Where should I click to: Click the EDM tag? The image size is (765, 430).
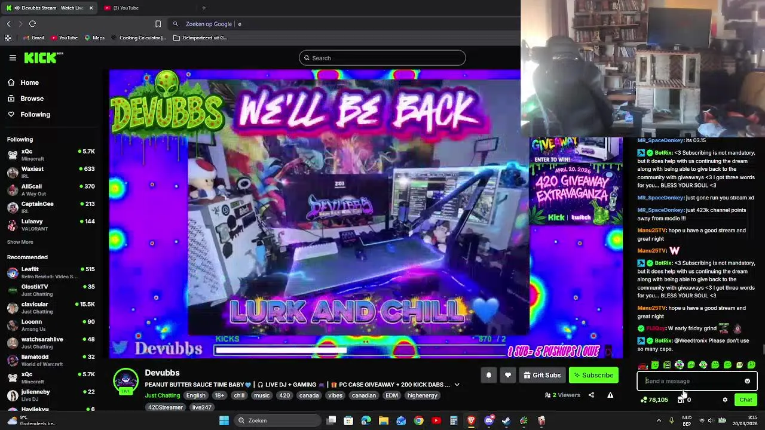pyautogui.click(x=391, y=395)
